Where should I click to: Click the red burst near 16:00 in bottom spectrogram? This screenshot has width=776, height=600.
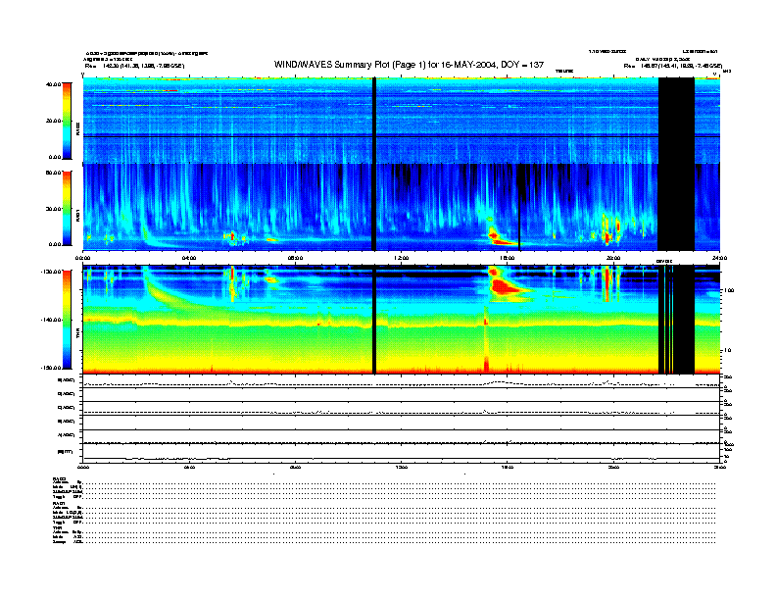[x=506, y=285]
